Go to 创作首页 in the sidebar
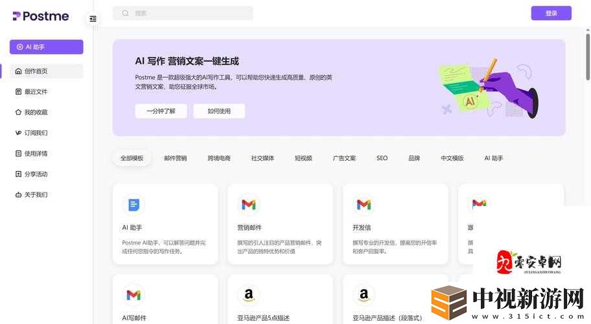The width and height of the screenshot is (591, 324). point(47,71)
